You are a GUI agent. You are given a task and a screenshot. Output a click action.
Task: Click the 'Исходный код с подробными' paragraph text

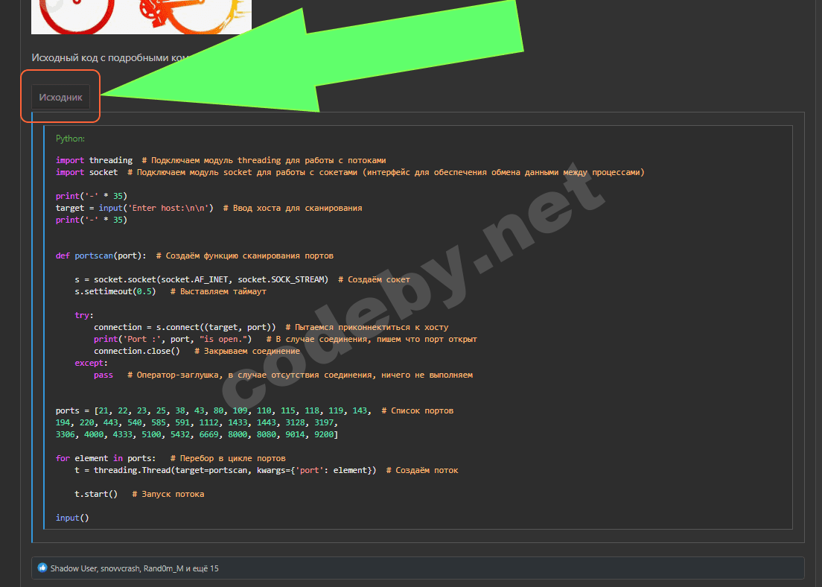coord(111,57)
